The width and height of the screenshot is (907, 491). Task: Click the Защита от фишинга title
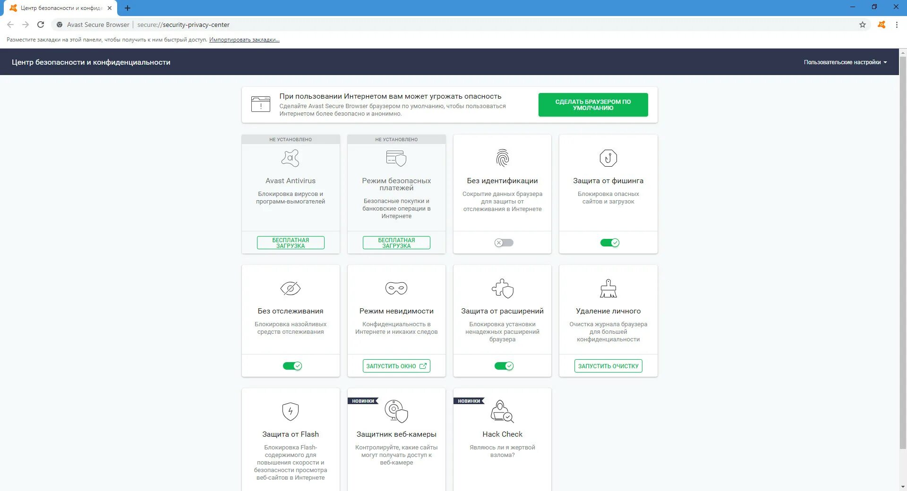coord(608,181)
